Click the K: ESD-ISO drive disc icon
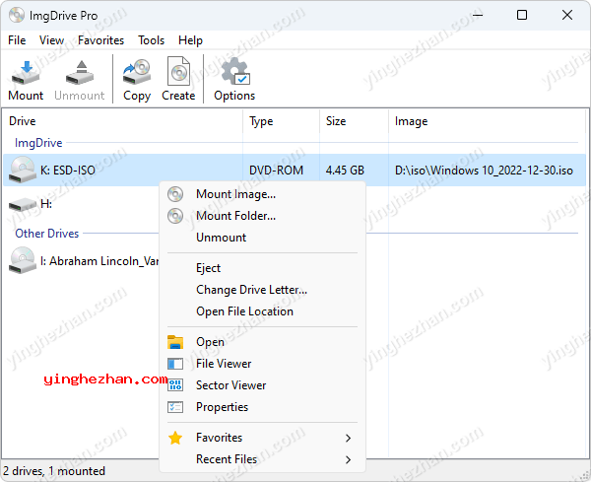The image size is (591, 482). point(23,170)
